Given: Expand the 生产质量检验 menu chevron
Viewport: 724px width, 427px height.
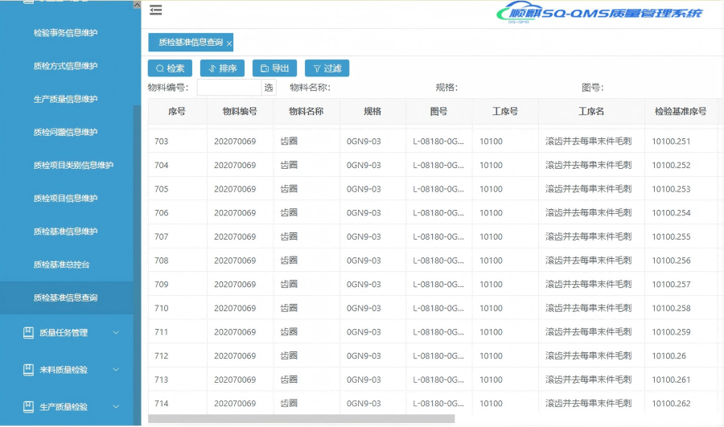Looking at the screenshot, I should (116, 407).
